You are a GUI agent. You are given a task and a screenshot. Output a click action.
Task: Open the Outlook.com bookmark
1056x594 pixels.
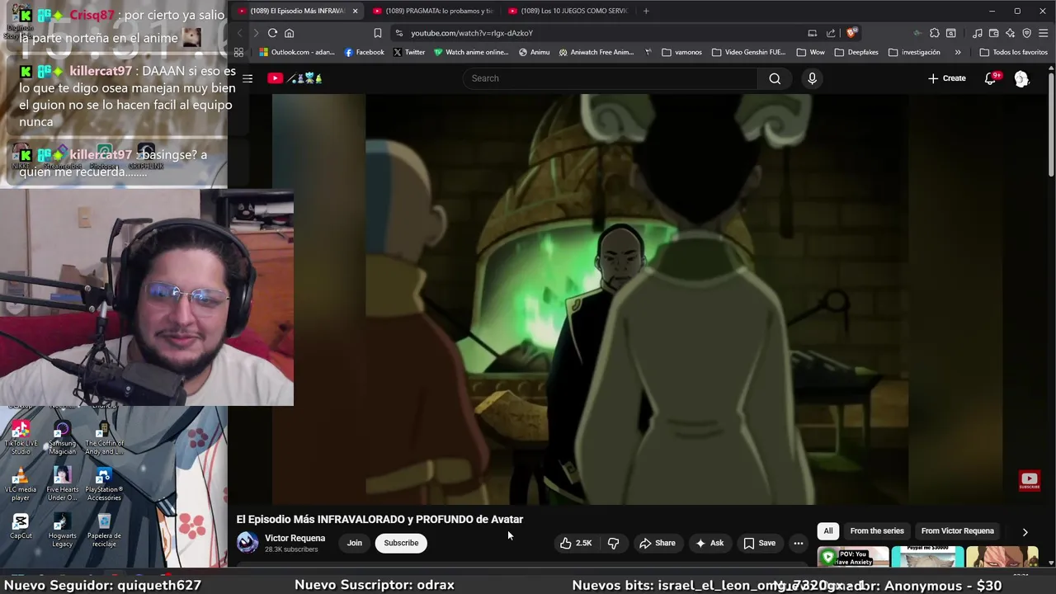[296, 52]
